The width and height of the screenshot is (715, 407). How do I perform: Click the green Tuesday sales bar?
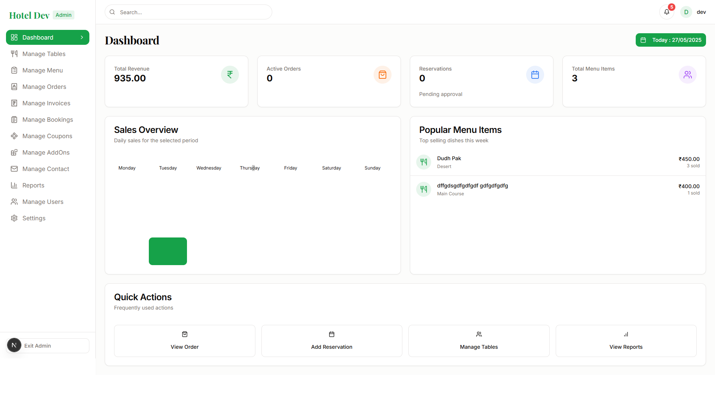[168, 251]
